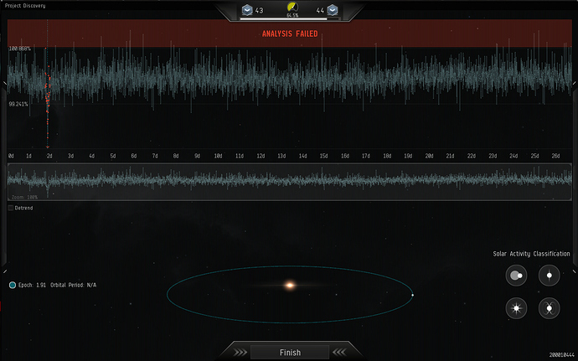The width and height of the screenshot is (578, 361).
Task: Enable the Detrend checkbox
Action: tap(11, 208)
